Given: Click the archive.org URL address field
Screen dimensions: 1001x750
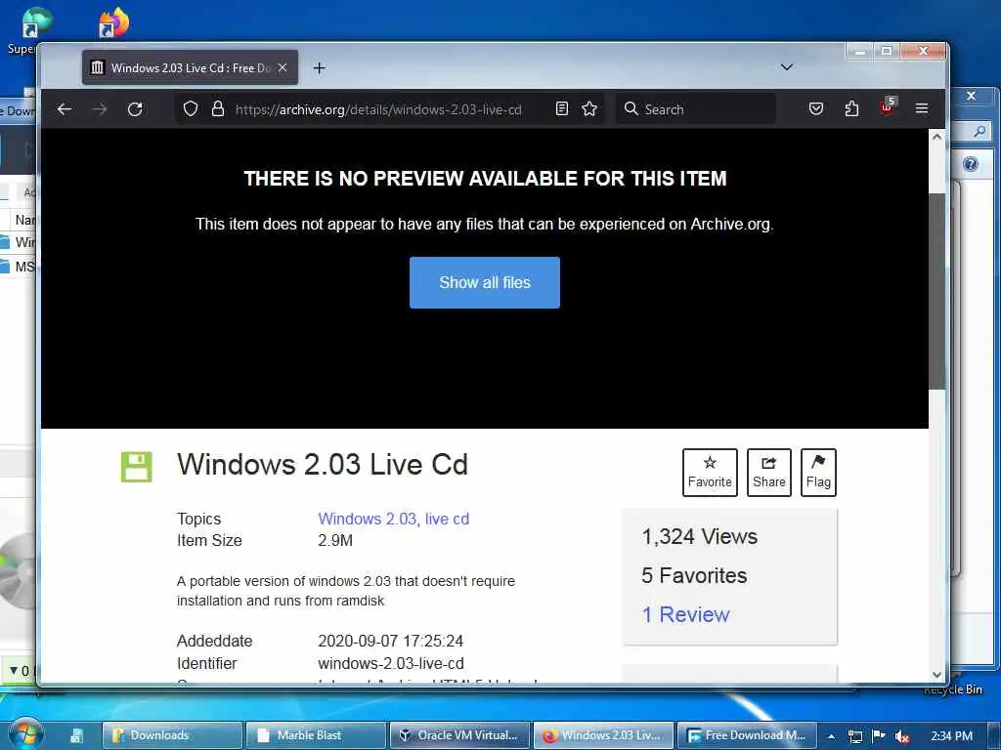Looking at the screenshot, I should point(378,109).
